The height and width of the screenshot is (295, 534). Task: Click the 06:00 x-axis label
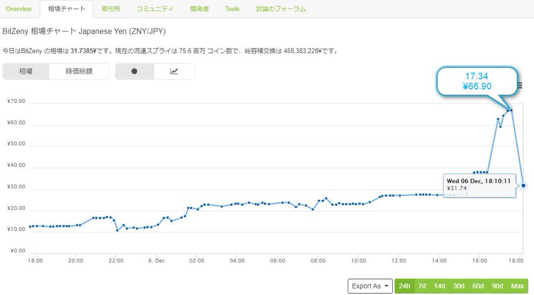[x=278, y=261]
